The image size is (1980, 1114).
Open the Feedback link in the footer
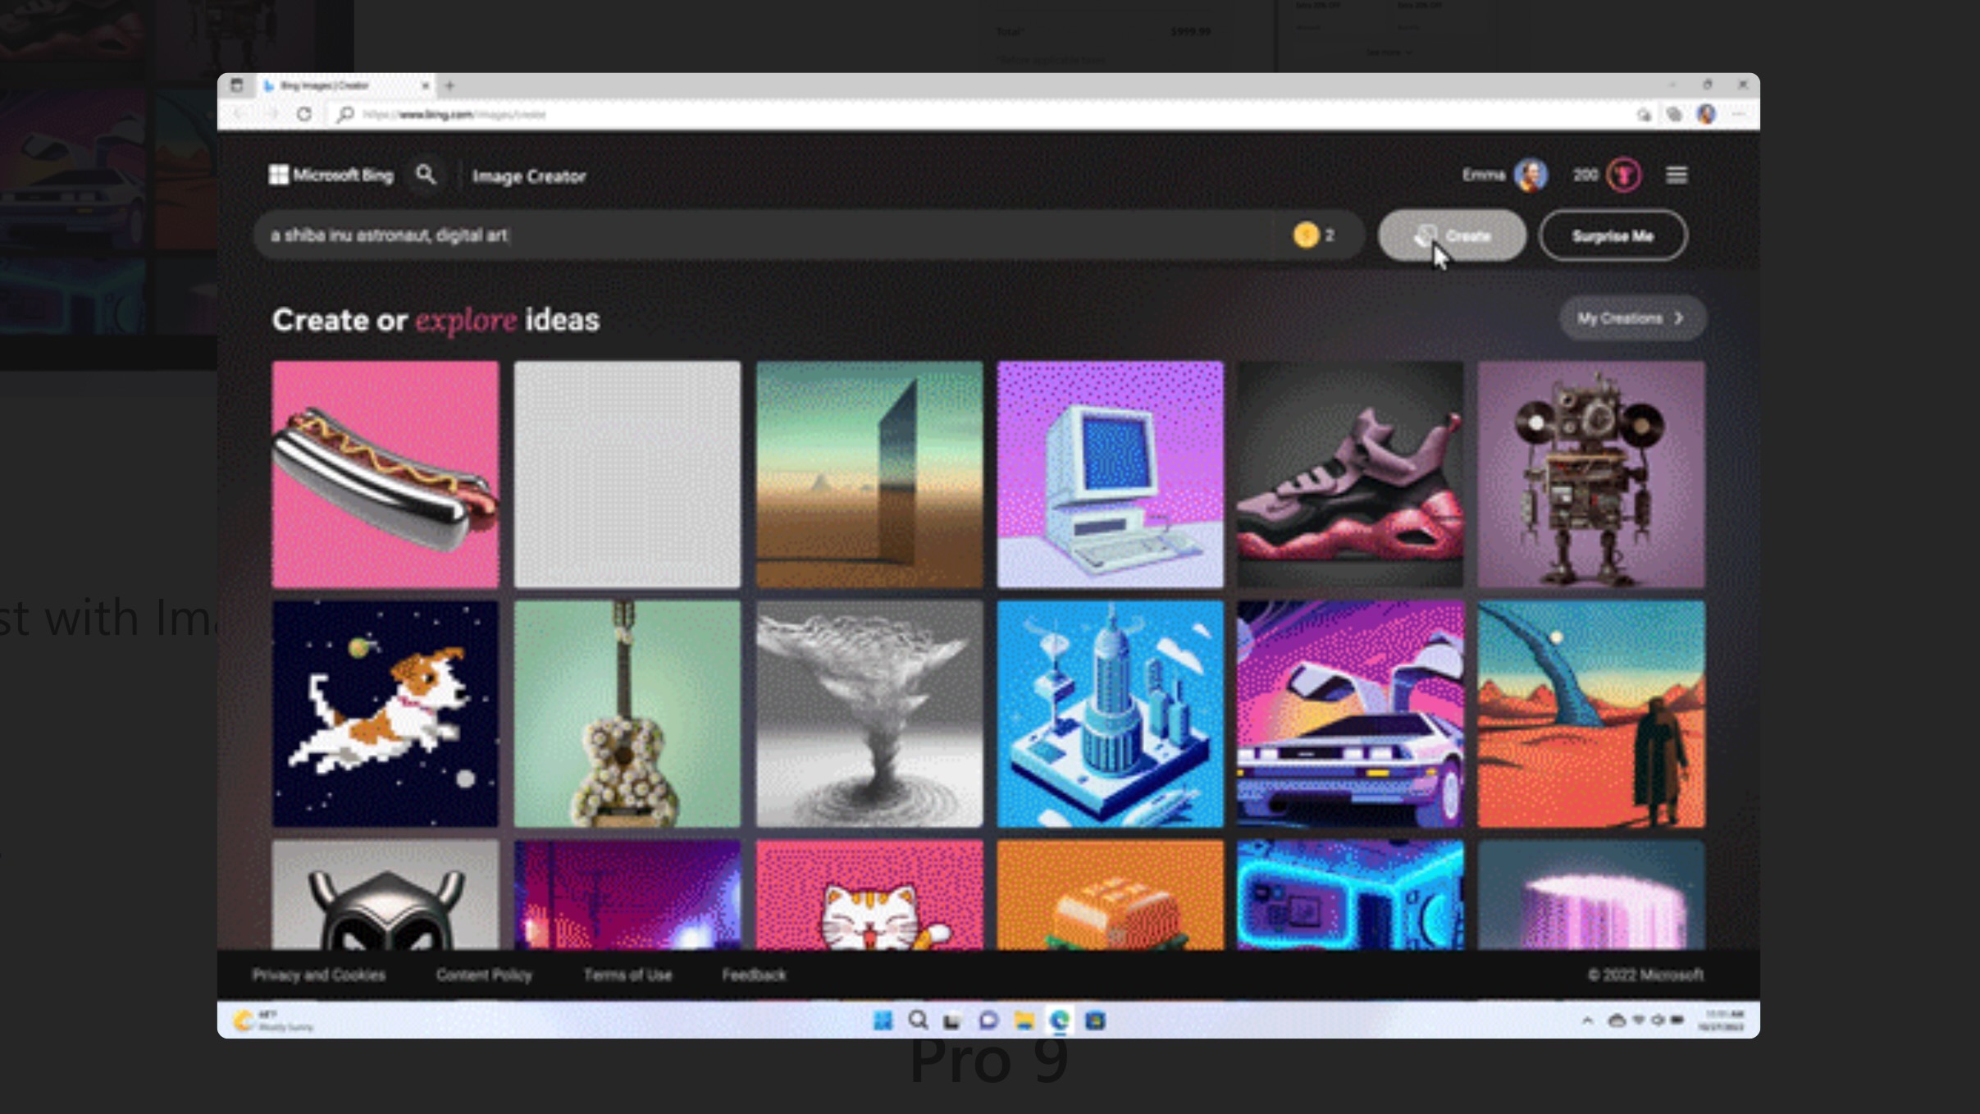[752, 975]
